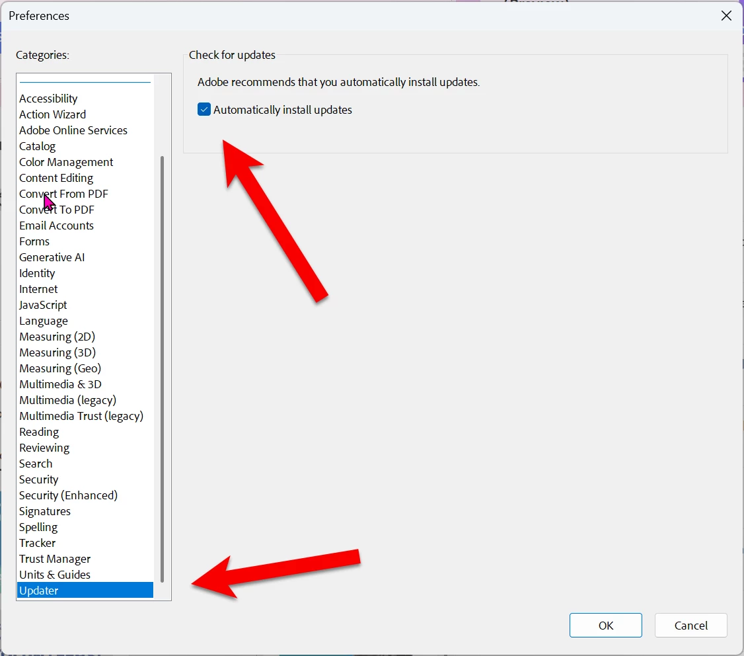Select the Catalog category
Screen dimensions: 744x656
click(x=38, y=146)
